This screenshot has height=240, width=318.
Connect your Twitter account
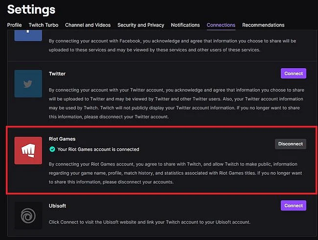tap(293, 73)
